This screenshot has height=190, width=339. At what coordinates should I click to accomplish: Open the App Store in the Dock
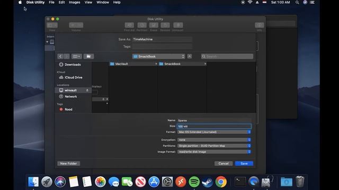154,182
